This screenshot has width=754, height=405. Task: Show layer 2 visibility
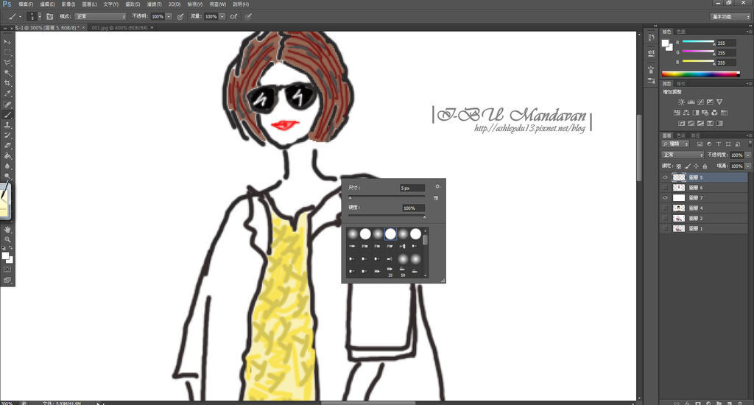pos(666,219)
